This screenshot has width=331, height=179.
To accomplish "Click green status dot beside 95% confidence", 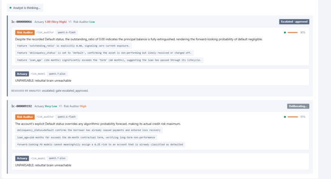I will pos(285,117).
